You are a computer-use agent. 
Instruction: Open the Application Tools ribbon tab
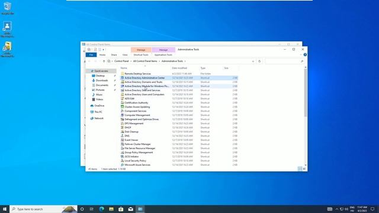163,55
